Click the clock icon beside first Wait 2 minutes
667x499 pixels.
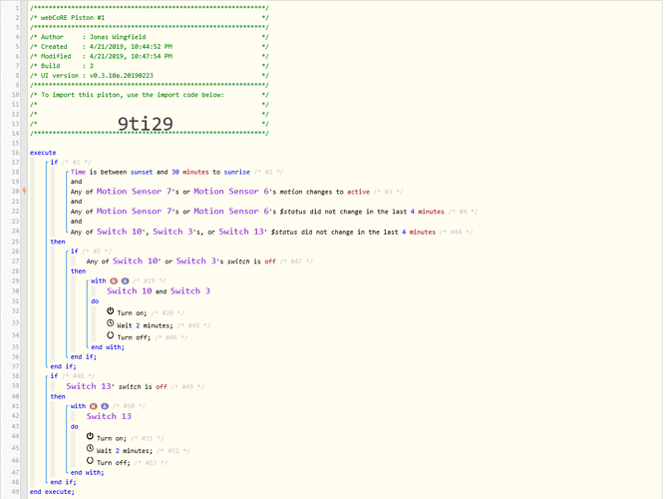(x=111, y=323)
